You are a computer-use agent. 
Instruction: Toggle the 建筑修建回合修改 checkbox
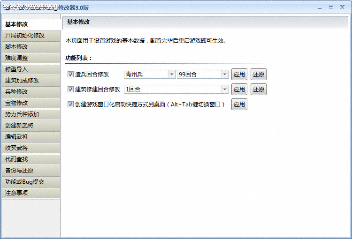[71, 89]
